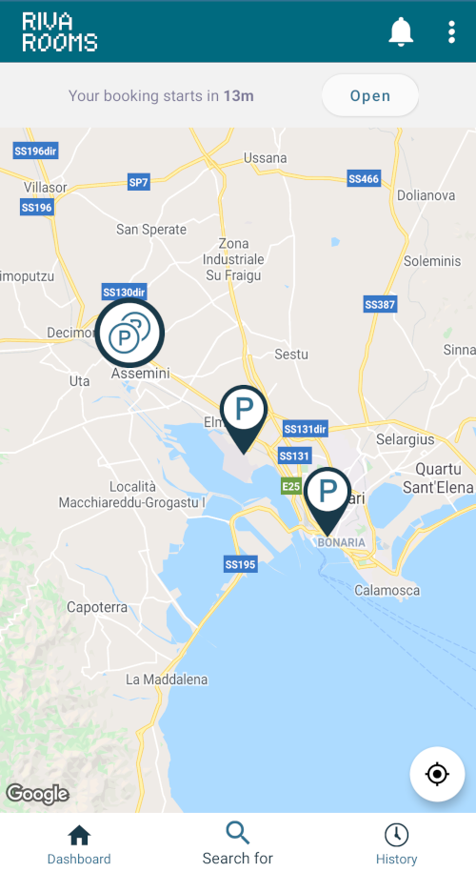Tap the Riva Rooms logo
476x872 pixels.
tap(59, 31)
